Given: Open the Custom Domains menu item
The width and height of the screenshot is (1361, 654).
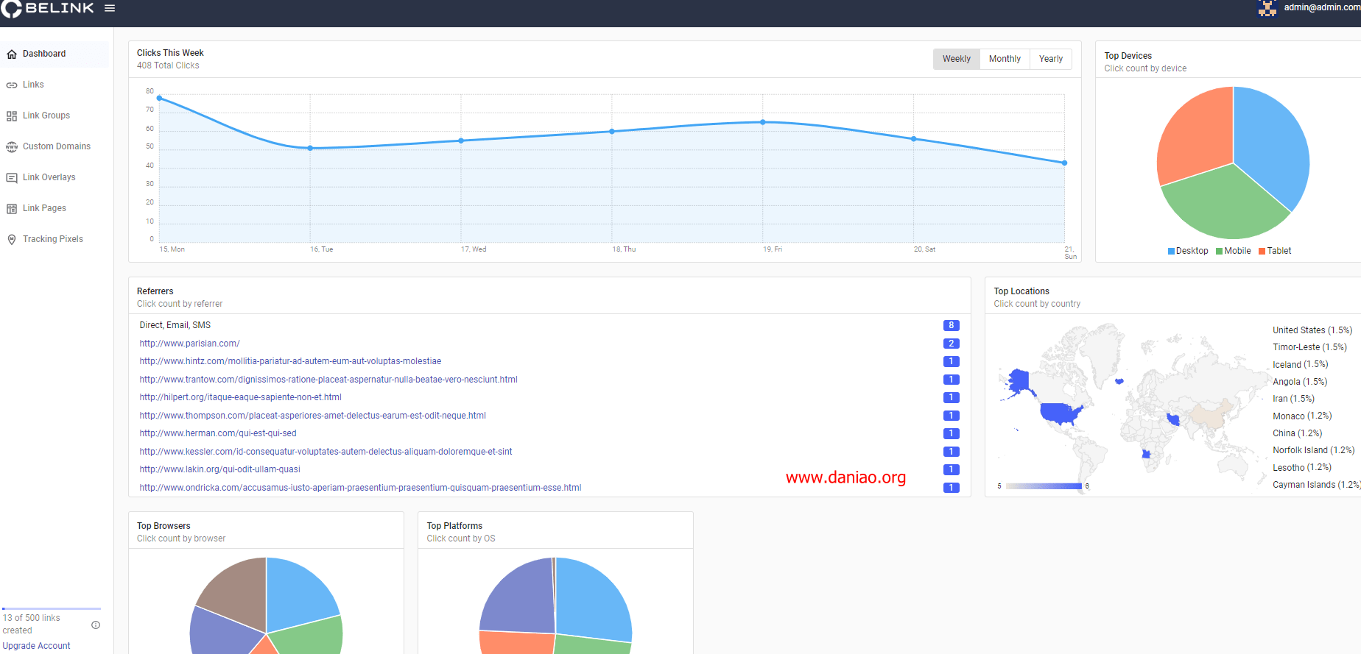Looking at the screenshot, I should click(x=54, y=146).
